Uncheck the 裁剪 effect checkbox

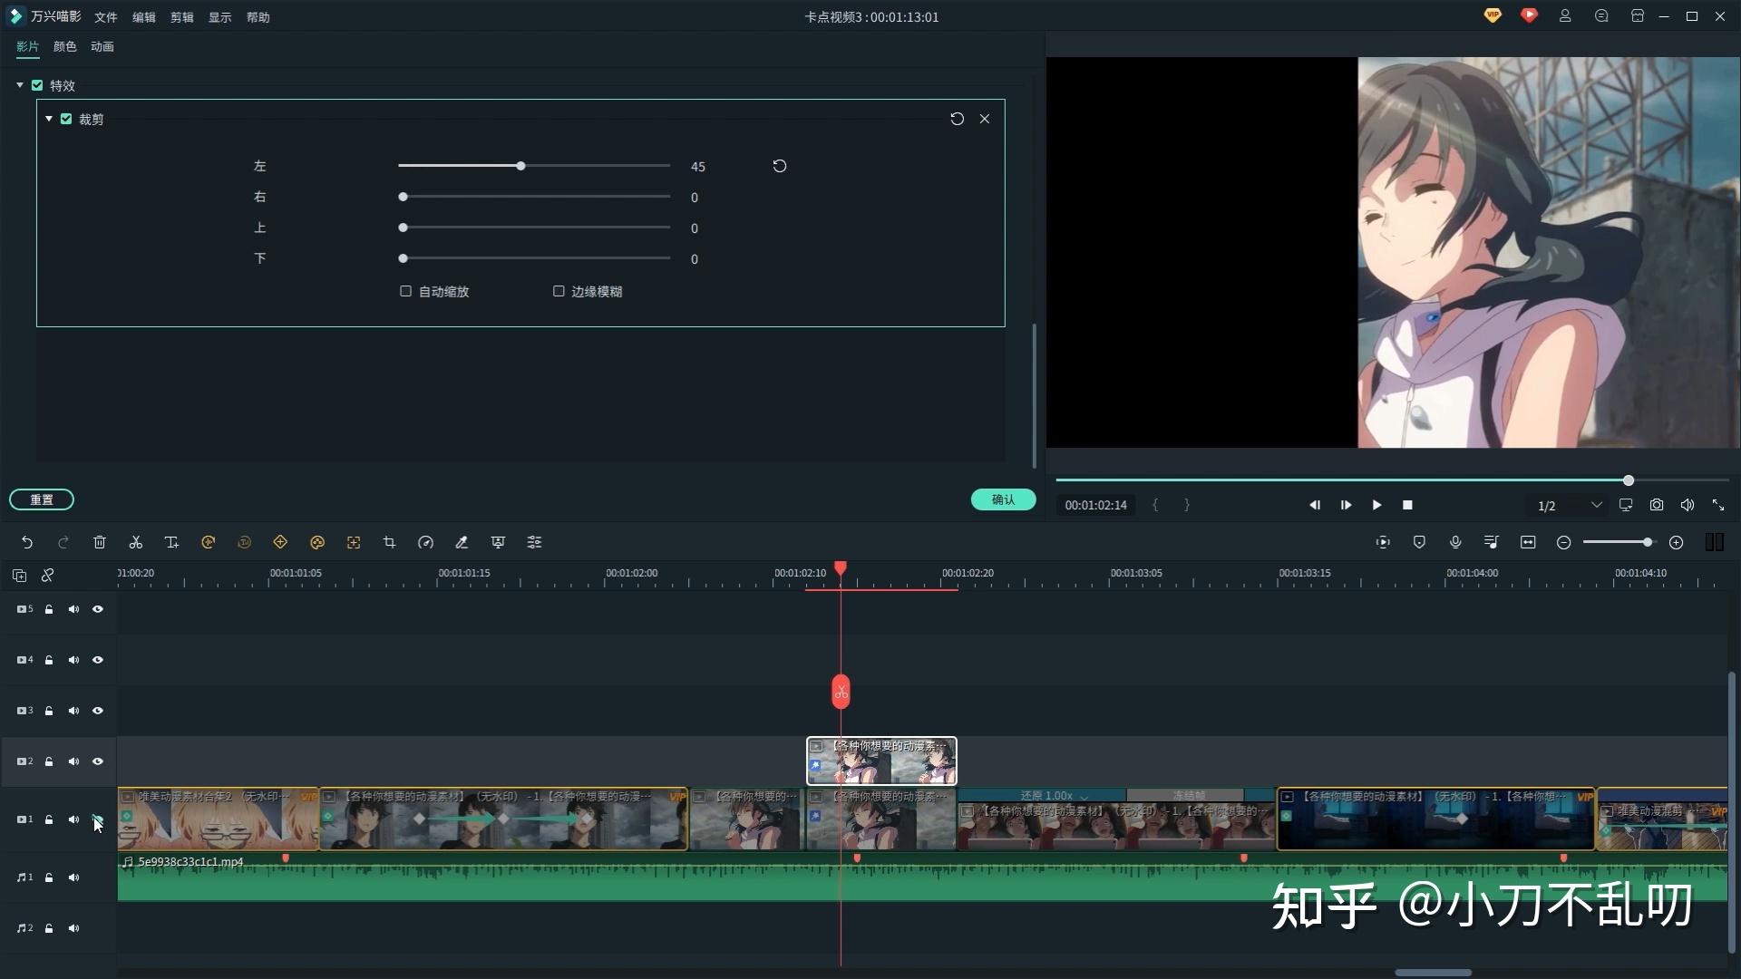point(66,119)
